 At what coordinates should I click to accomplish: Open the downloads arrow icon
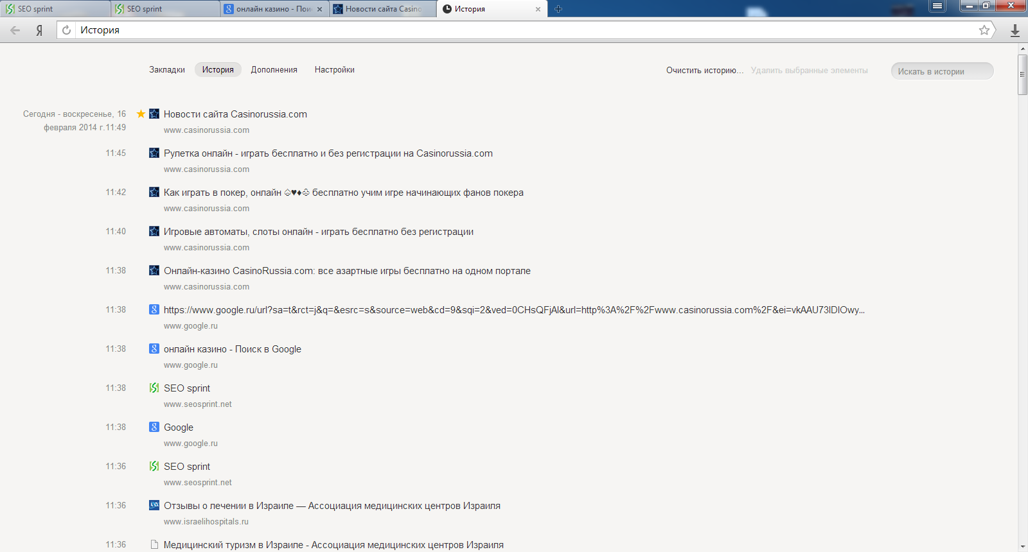[1015, 30]
